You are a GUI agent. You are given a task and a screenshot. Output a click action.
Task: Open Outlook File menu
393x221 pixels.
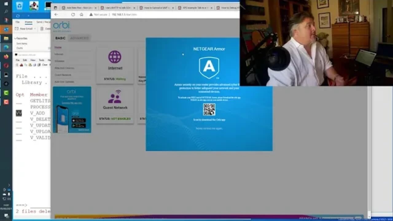point(18,22)
